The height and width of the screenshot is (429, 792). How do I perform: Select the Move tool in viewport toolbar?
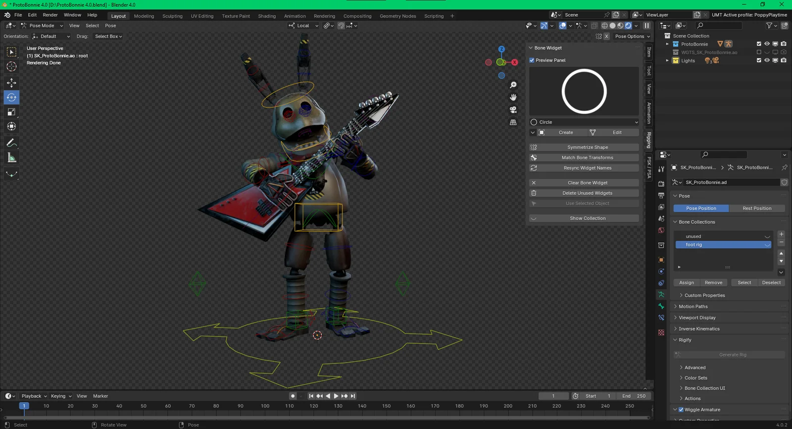(x=11, y=83)
